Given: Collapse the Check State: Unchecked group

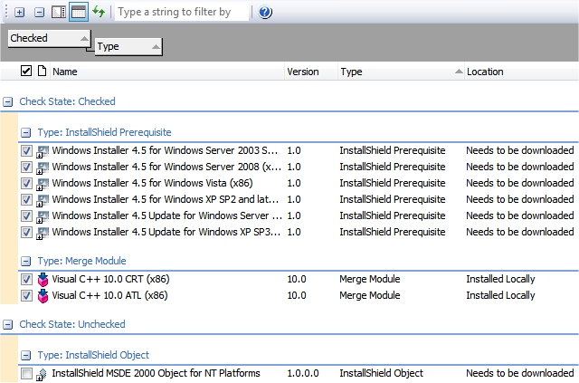Looking at the screenshot, I should (8, 325).
